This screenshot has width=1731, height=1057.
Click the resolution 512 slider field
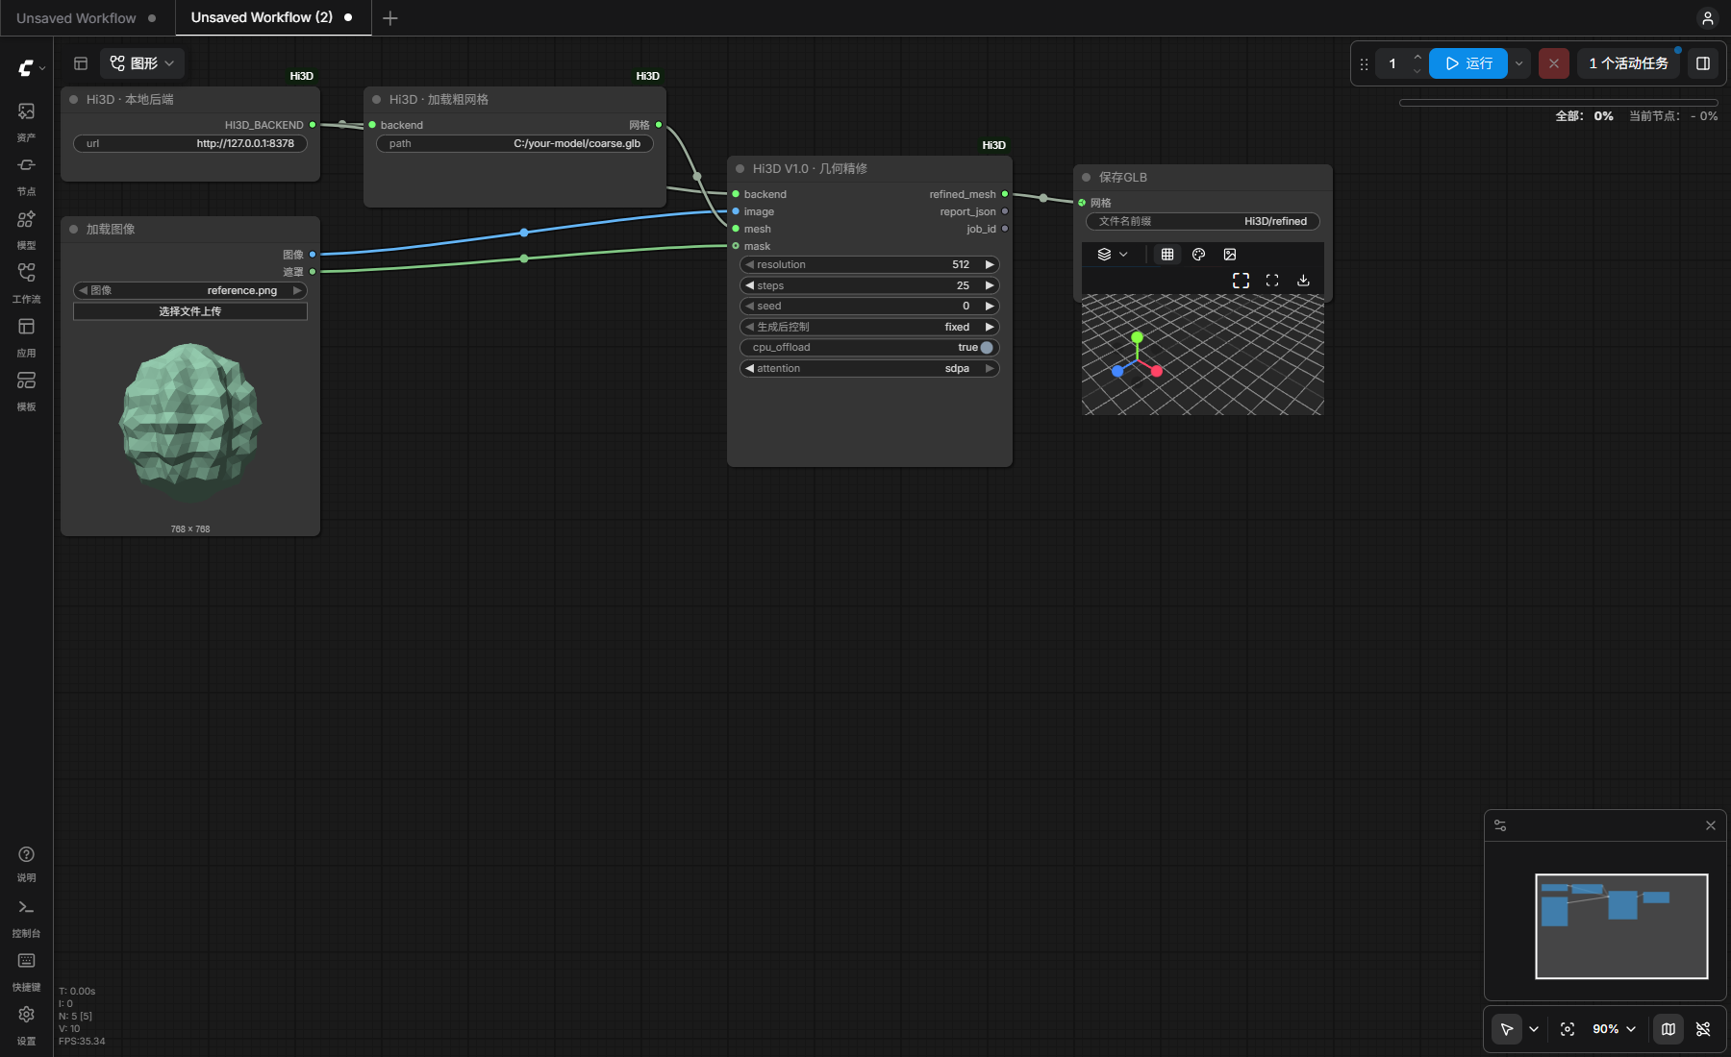pos(869,265)
